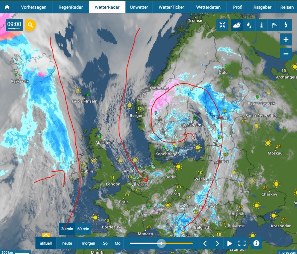This screenshot has height=254, width=297.
Task: Select the 30 min interval option
Action: point(67,229)
